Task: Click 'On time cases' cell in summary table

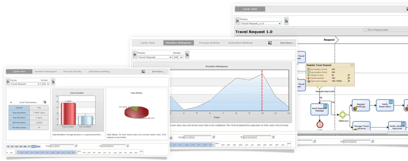Action: (19, 127)
